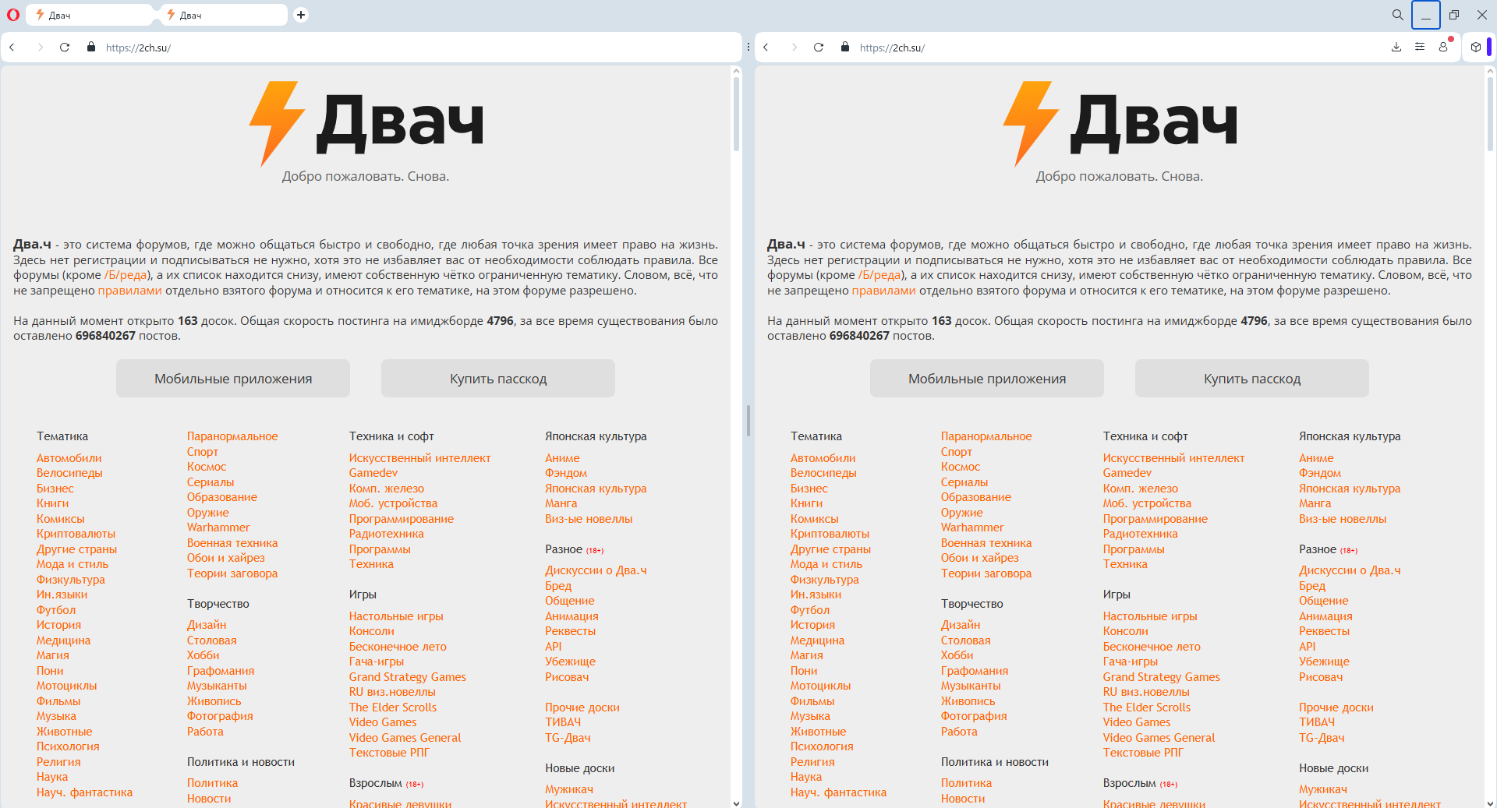
Task: Open the /Б/реда link in the left pane
Action: (126, 275)
